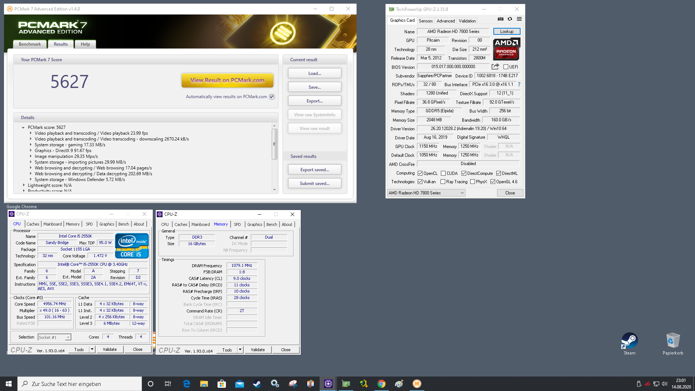Switch to GPU-Z via its taskbar icon

(346, 384)
